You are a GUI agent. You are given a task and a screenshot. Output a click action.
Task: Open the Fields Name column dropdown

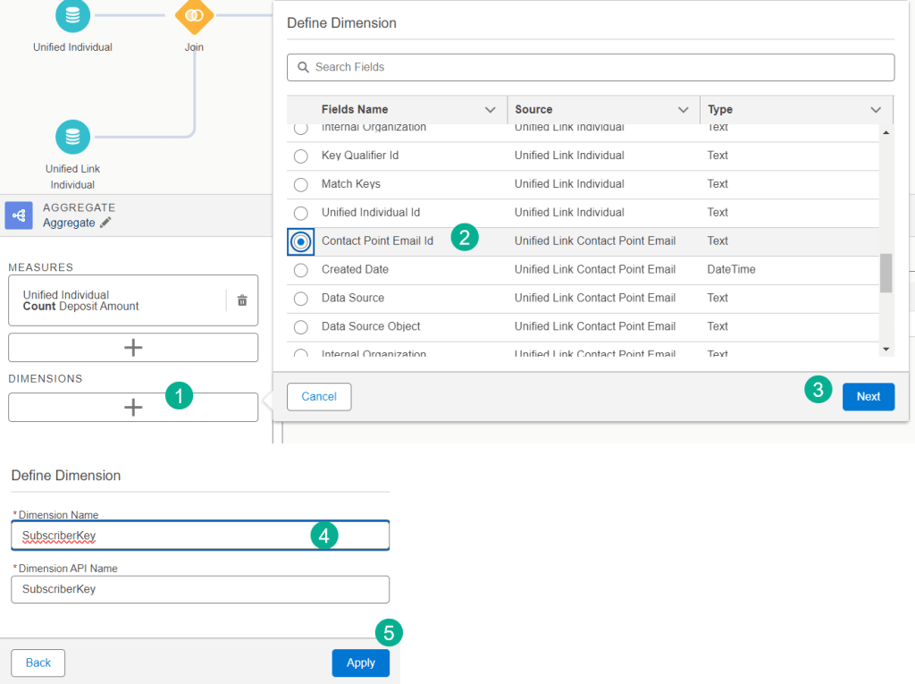pos(490,110)
